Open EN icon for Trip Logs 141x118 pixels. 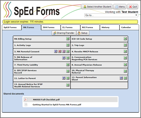pos(125,45)
